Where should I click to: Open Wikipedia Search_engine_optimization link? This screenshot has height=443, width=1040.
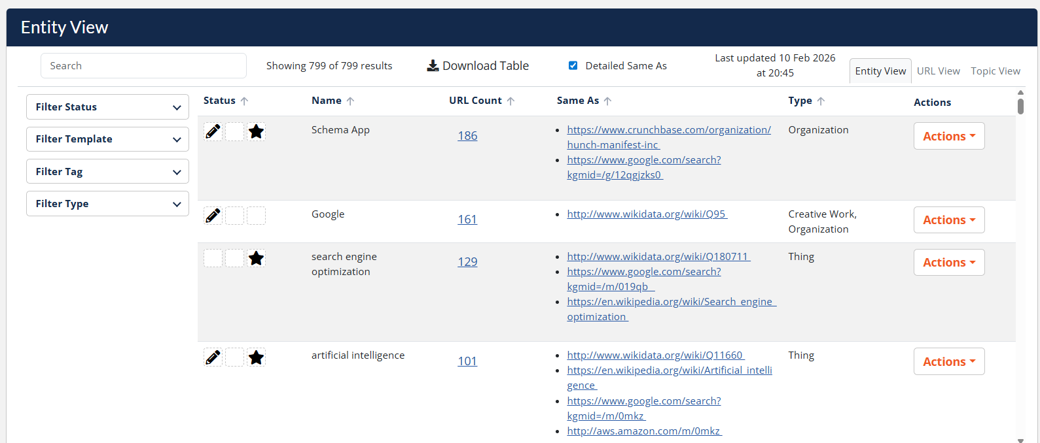[x=672, y=309]
